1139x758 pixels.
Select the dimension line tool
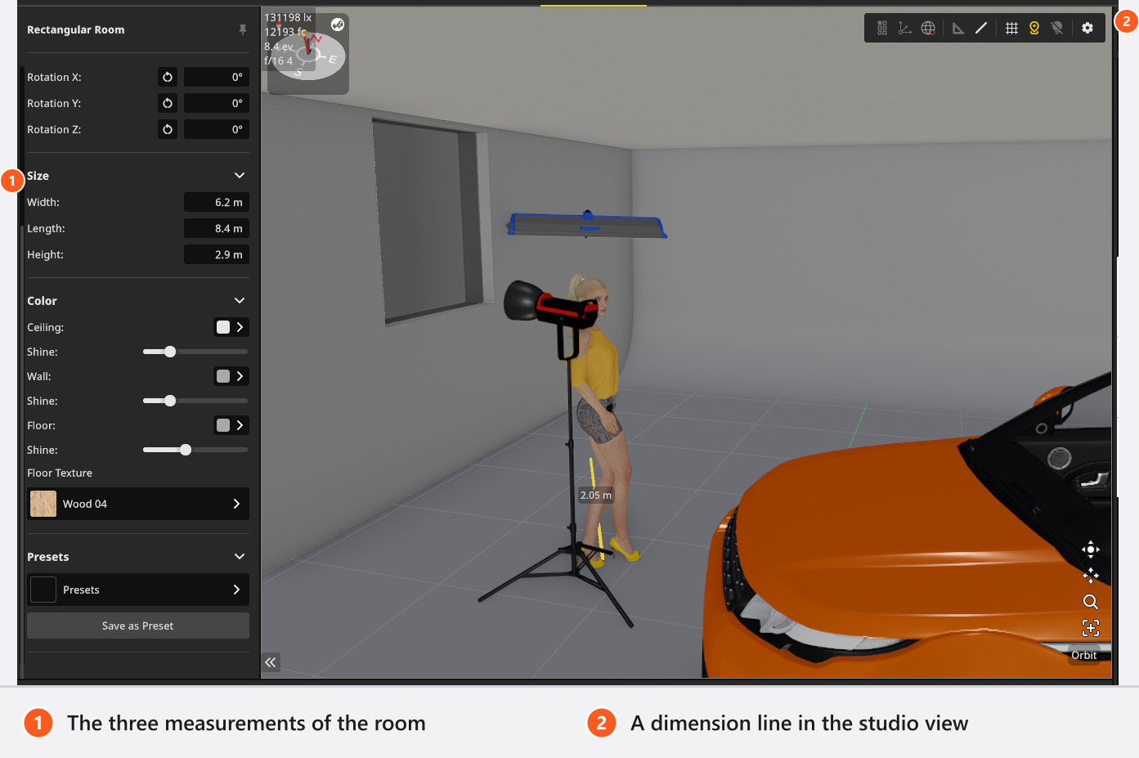coord(981,28)
